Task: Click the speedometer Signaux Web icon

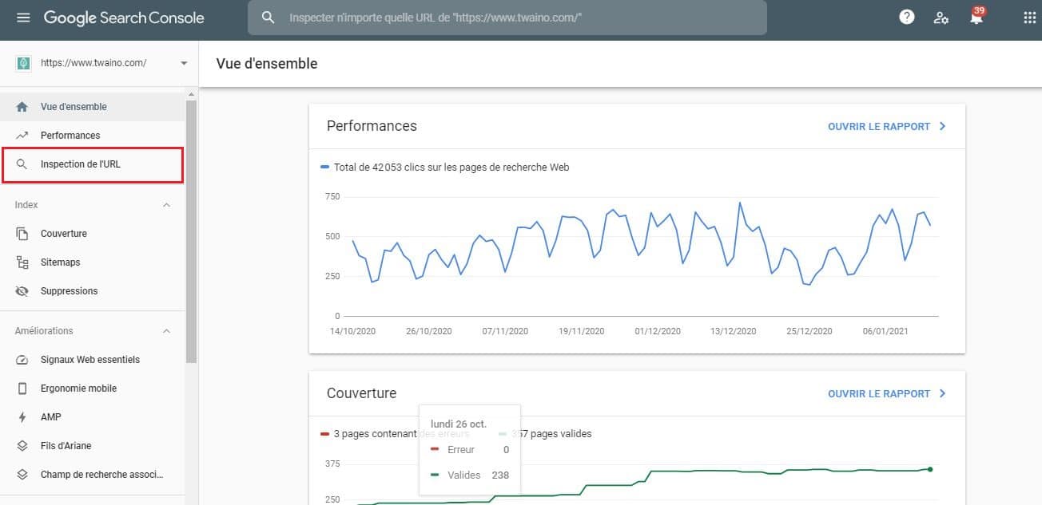Action: point(22,360)
